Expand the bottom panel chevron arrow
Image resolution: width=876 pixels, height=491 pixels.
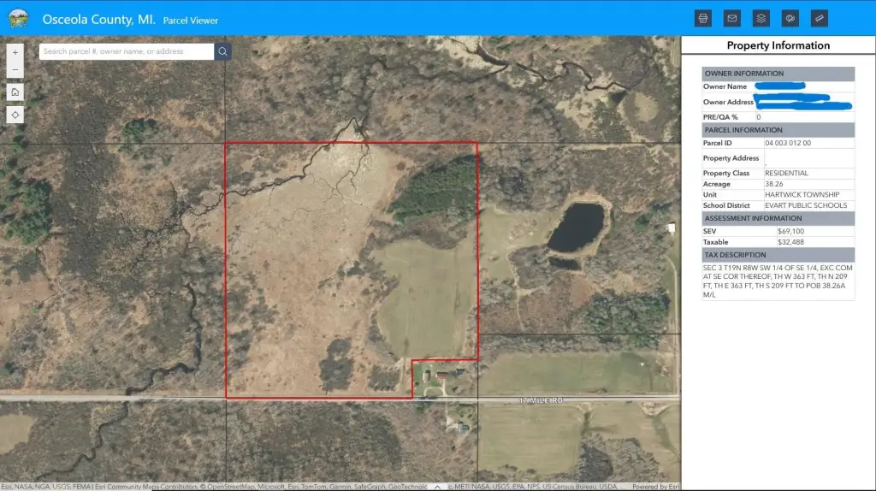437,486
